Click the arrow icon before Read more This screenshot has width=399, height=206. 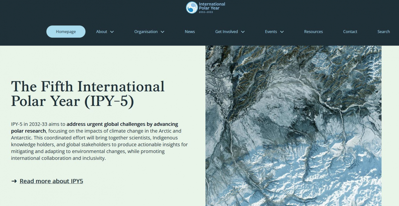click(x=14, y=181)
